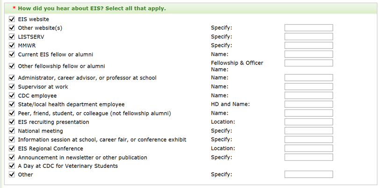Toggle Other fellowship fellow or alumni checkbox
379x188 pixels.
click(12, 66)
